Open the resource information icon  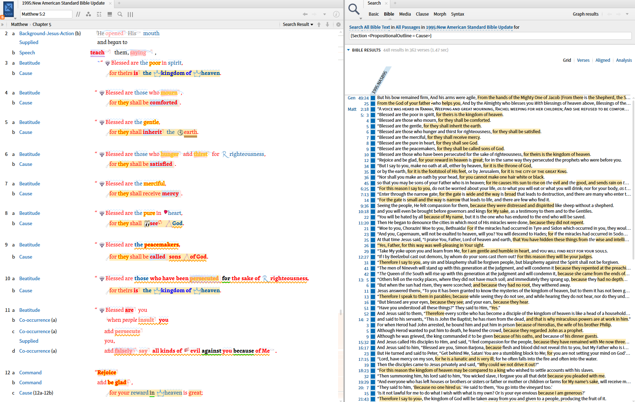tap(336, 14)
